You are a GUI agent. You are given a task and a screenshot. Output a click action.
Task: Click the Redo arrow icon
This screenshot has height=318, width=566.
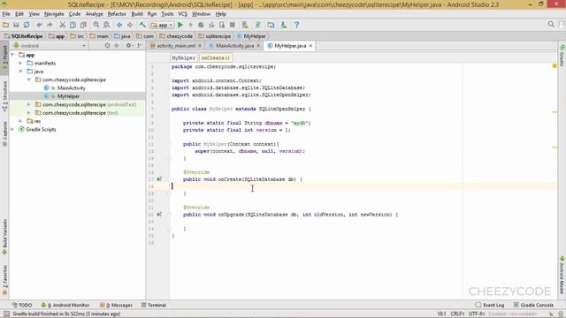click(50, 25)
